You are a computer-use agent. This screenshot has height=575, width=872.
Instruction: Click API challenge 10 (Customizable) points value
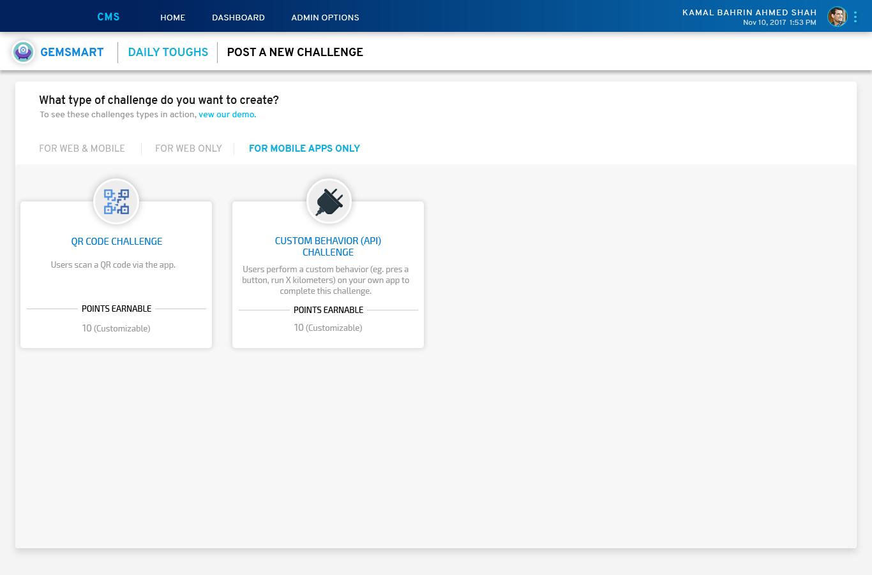pos(328,328)
